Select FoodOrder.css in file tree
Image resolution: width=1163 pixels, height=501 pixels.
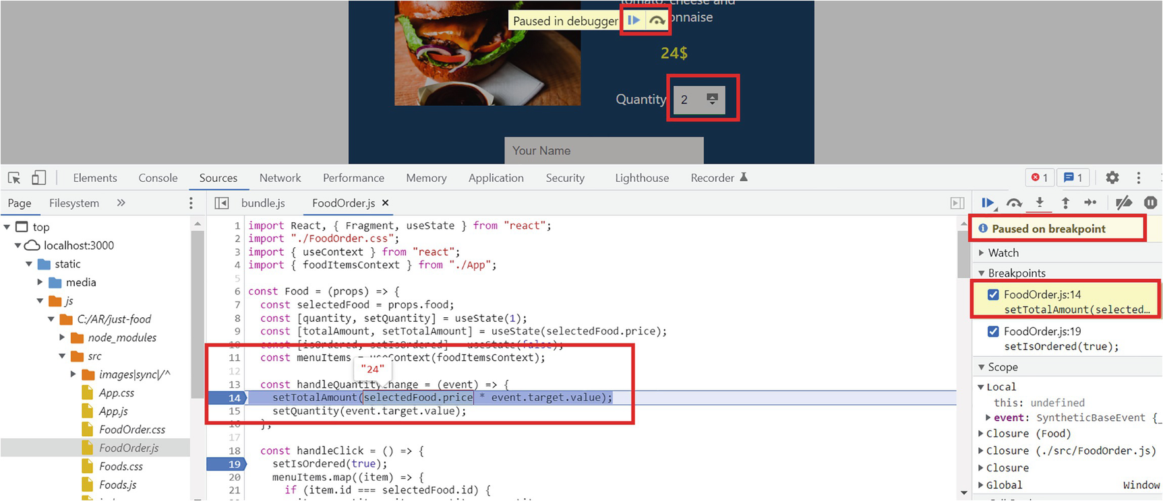[131, 430]
